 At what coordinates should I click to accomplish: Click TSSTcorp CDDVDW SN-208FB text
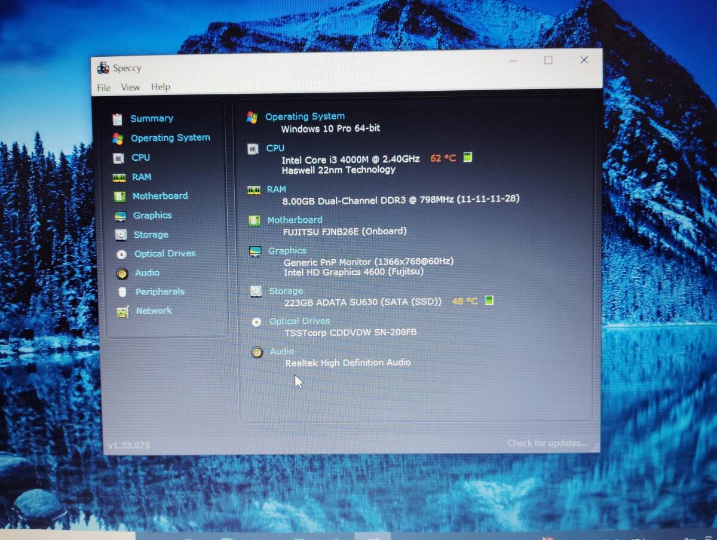coord(351,333)
